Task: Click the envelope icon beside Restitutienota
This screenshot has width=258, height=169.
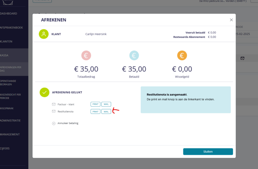Action: 54,111
